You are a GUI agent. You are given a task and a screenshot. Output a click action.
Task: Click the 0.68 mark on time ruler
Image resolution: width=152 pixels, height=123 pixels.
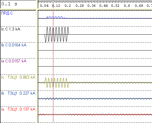click(139, 6)
